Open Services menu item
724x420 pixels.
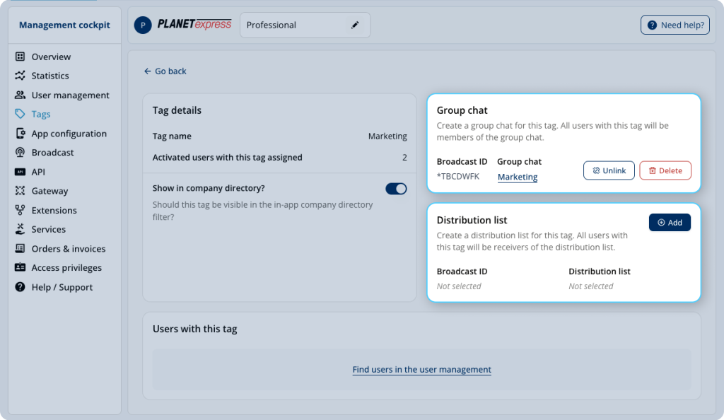(49, 229)
